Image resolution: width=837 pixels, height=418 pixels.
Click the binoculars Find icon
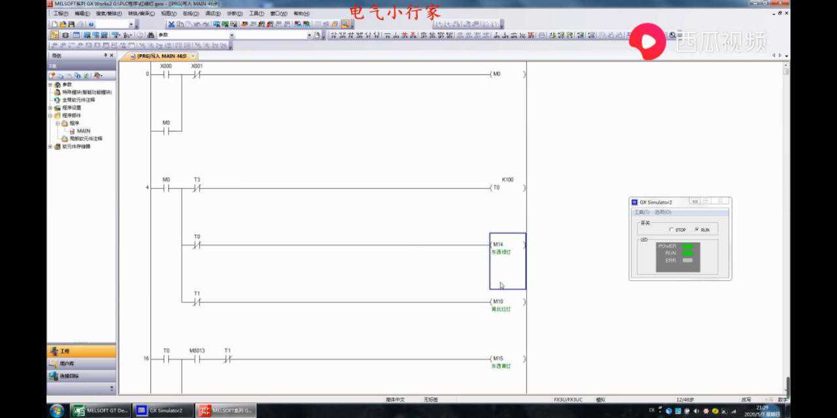click(x=150, y=35)
